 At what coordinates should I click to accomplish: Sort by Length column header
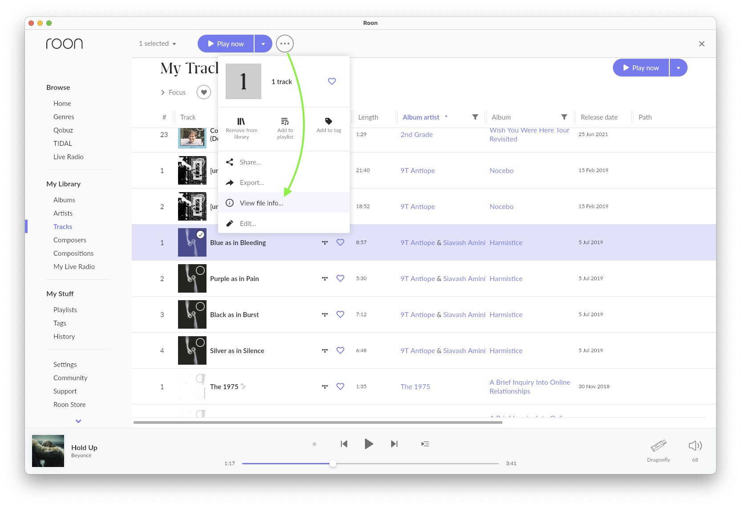[x=368, y=117]
